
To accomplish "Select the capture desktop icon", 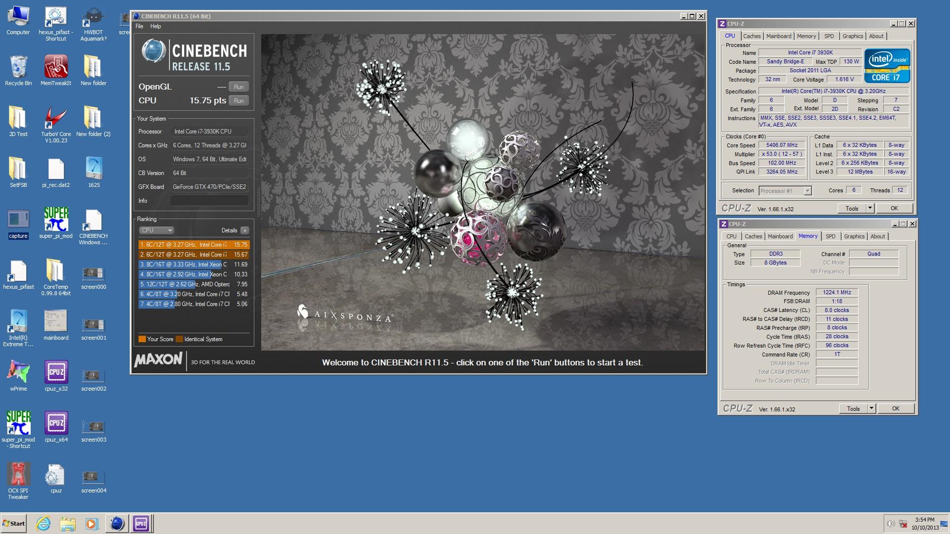I will (x=18, y=223).
